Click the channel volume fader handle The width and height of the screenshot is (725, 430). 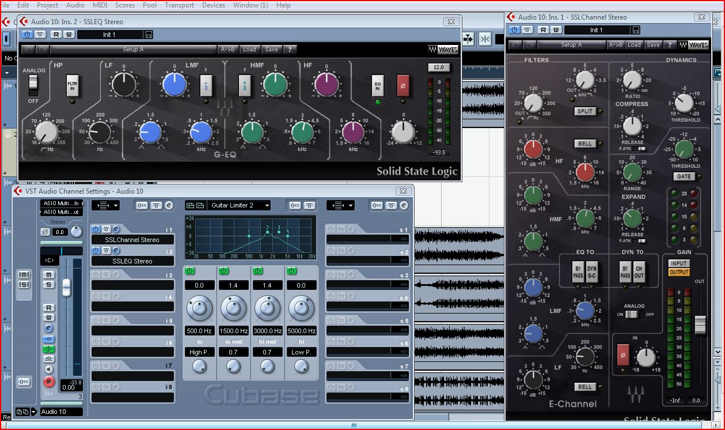[x=67, y=287]
